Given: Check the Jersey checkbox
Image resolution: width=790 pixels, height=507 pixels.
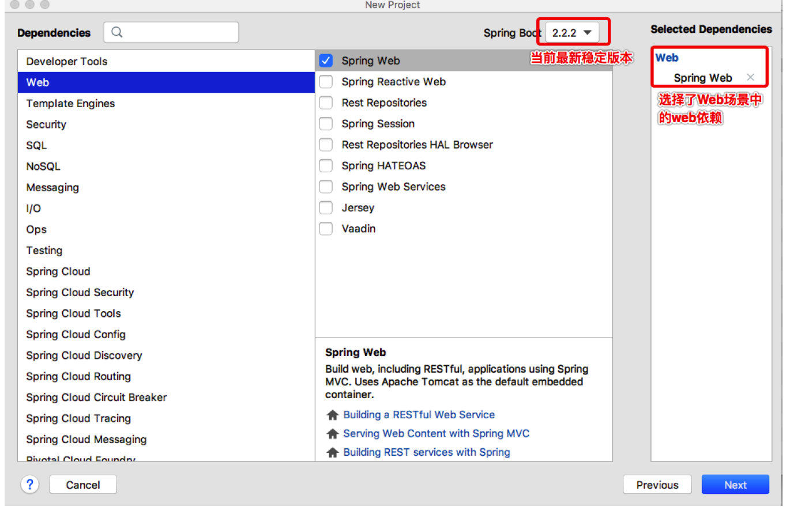Looking at the screenshot, I should pyautogui.click(x=326, y=207).
